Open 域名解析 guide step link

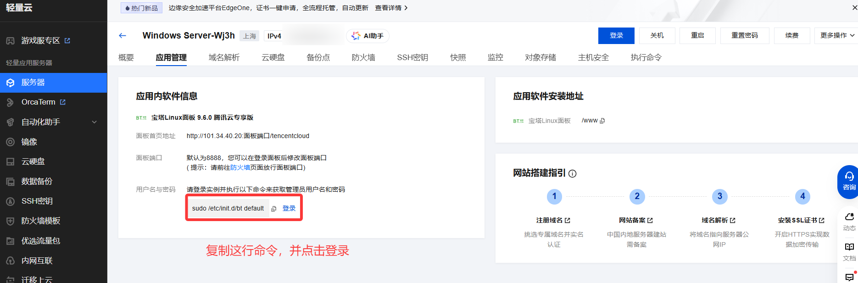click(x=719, y=221)
